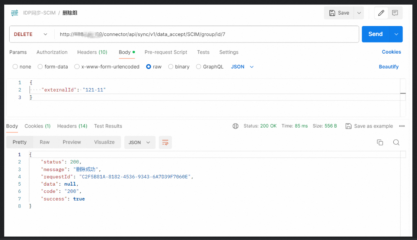417x240 pixels.
Task: Copy the response body with copy icon
Action: point(380,142)
